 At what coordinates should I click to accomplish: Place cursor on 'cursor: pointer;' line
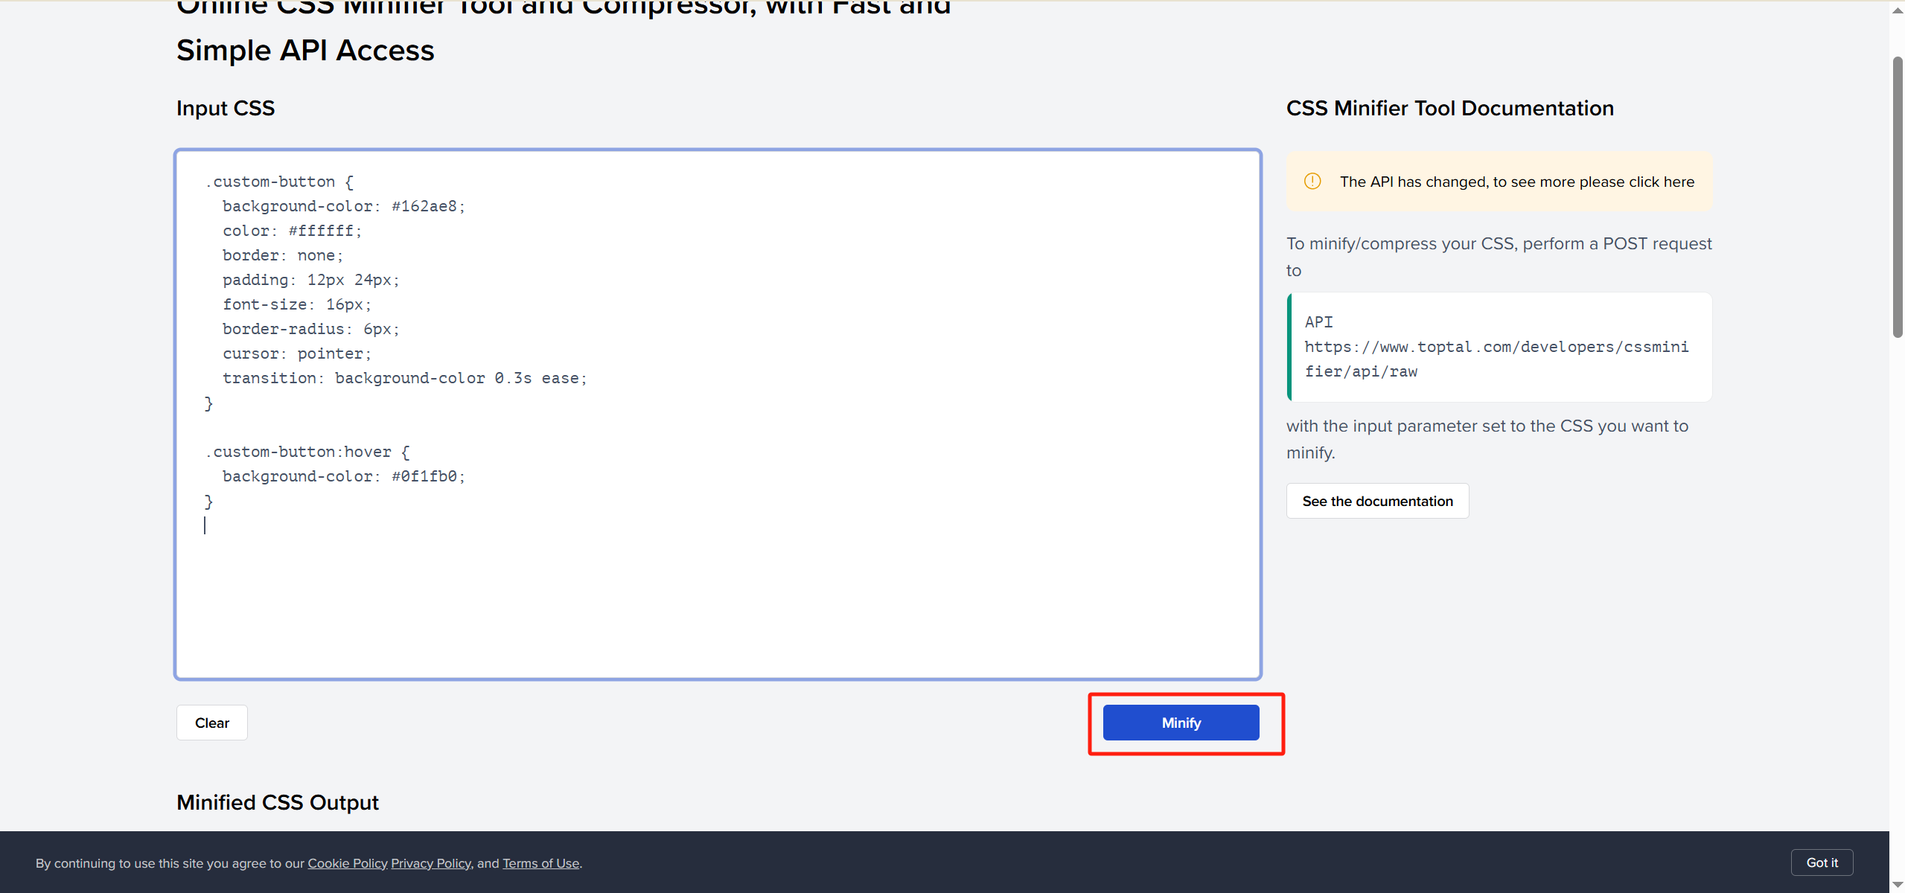click(x=296, y=353)
